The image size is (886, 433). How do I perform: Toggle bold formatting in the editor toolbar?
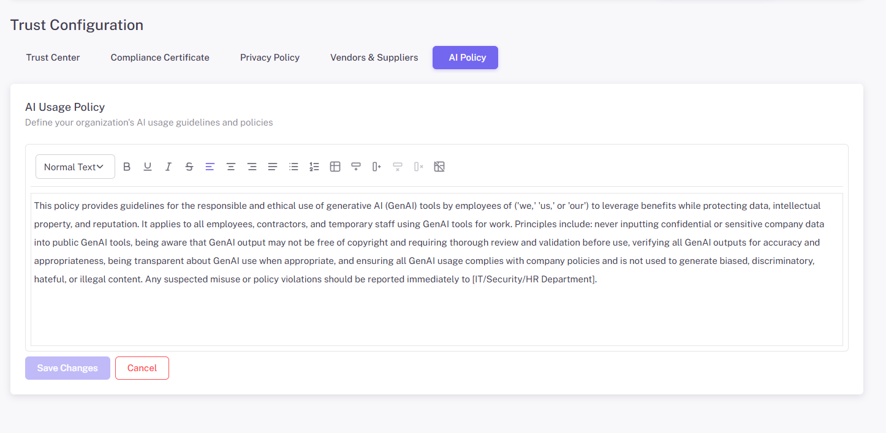(x=127, y=167)
